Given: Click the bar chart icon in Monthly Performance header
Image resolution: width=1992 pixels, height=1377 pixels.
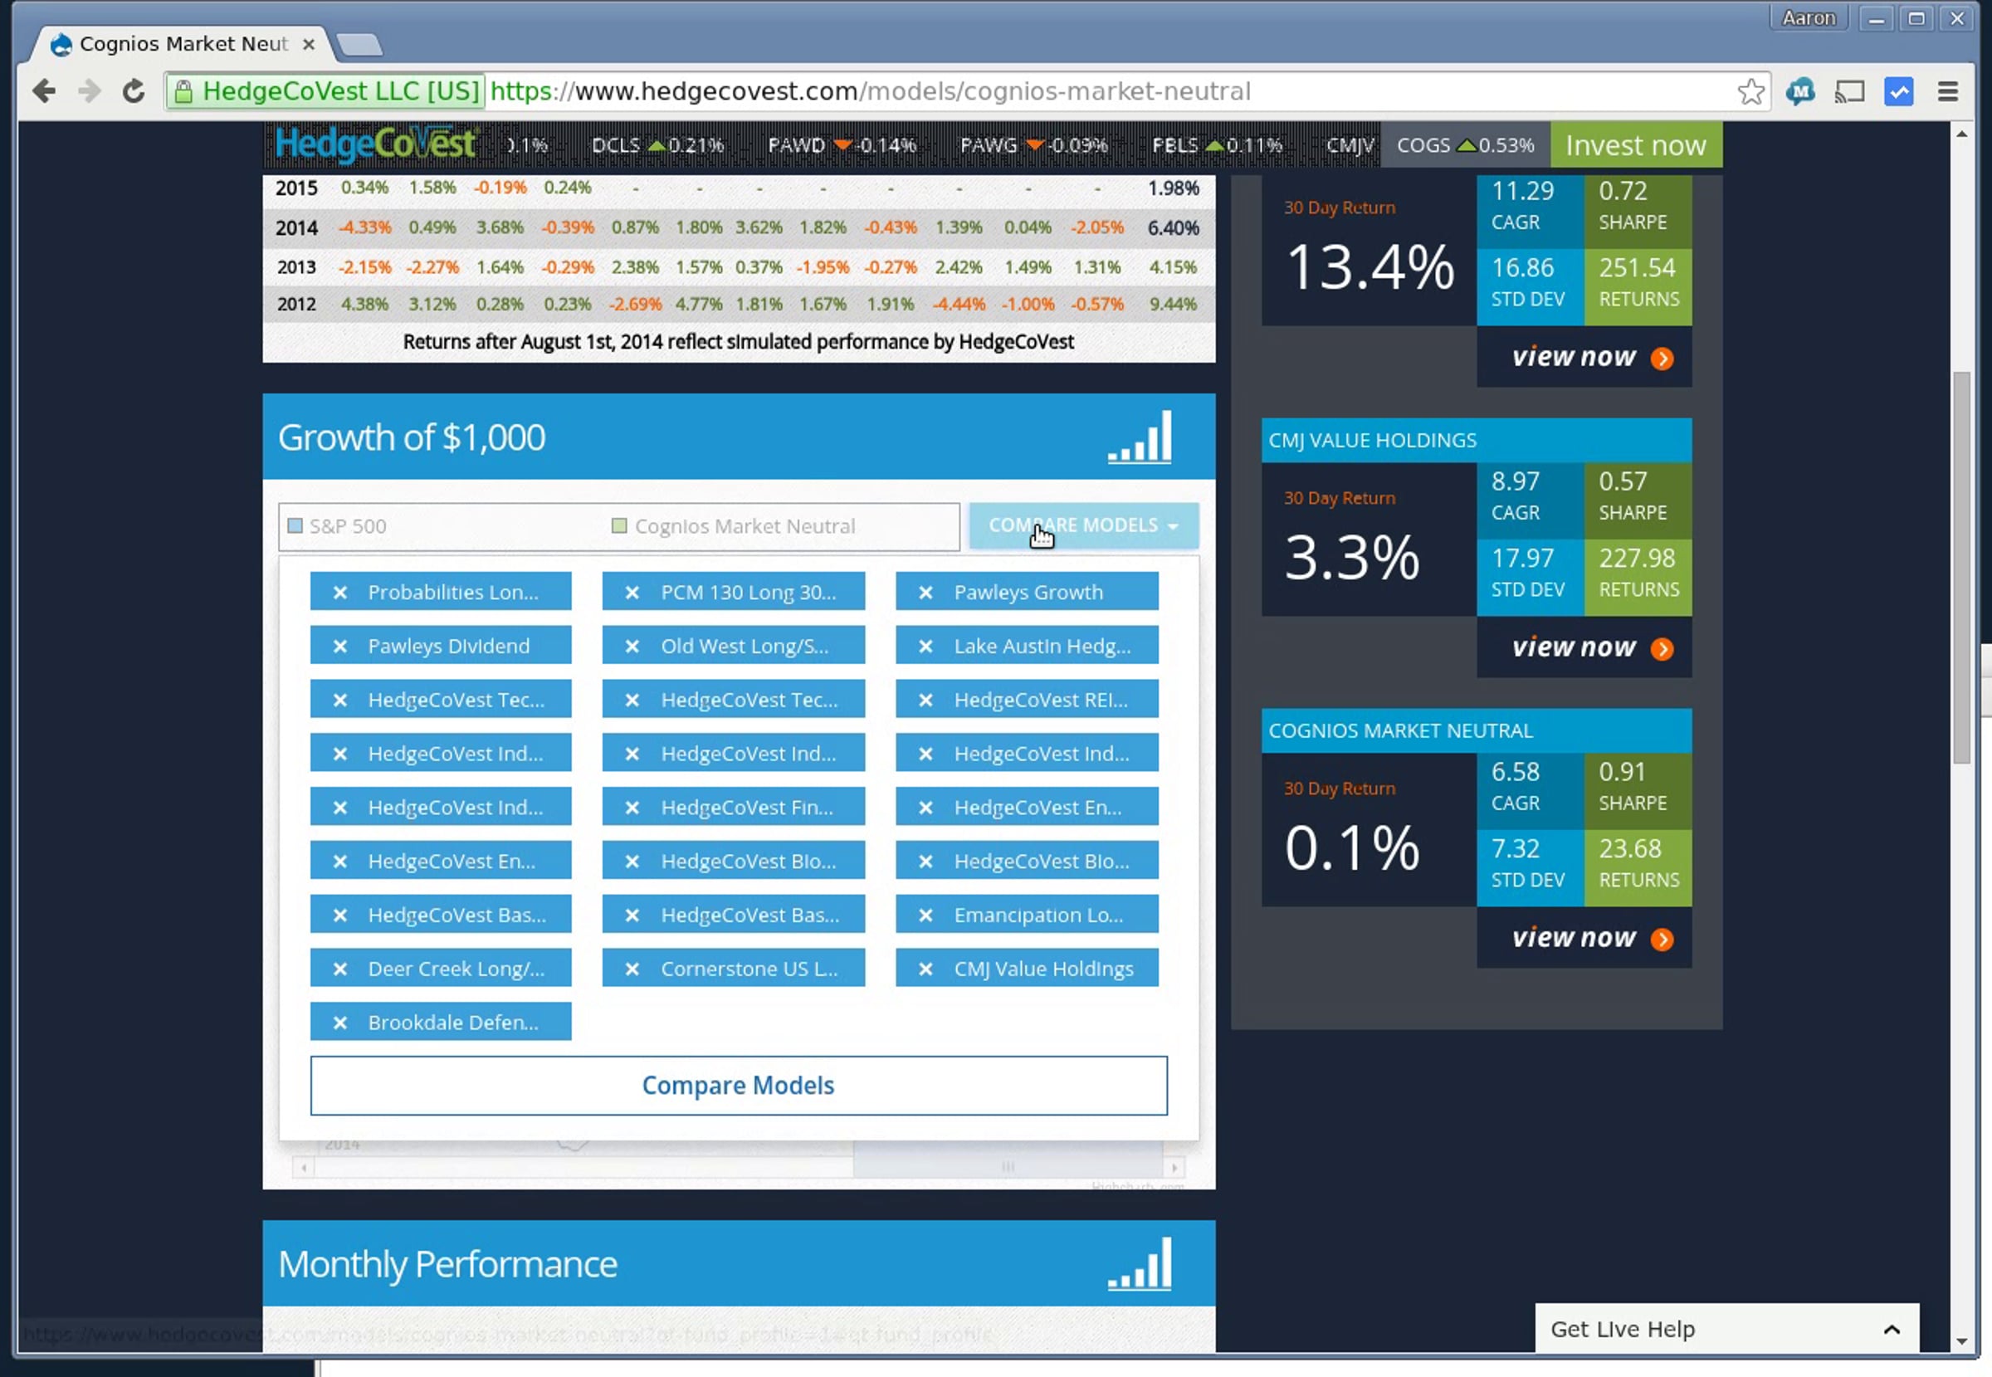Looking at the screenshot, I should (x=1140, y=1264).
